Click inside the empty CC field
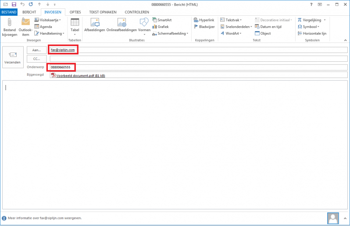This screenshot has height=226, width=350. (198, 59)
